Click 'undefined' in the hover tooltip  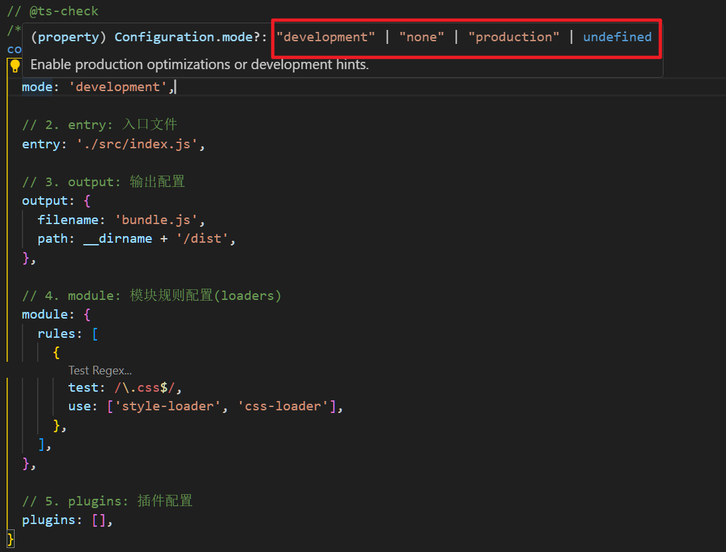click(617, 37)
